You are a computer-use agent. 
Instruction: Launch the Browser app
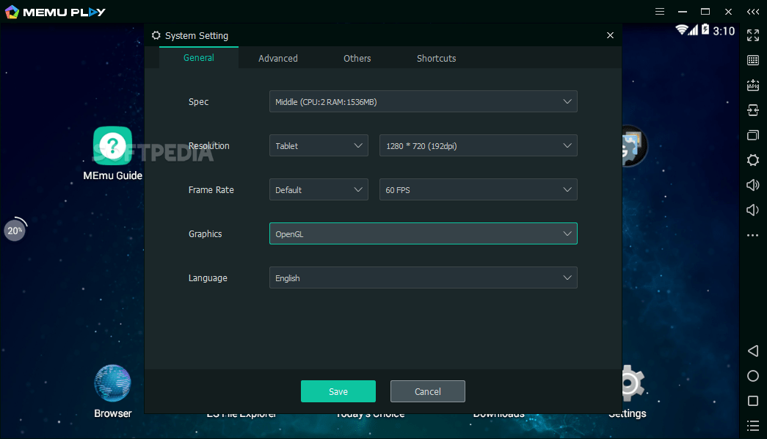coord(112,383)
